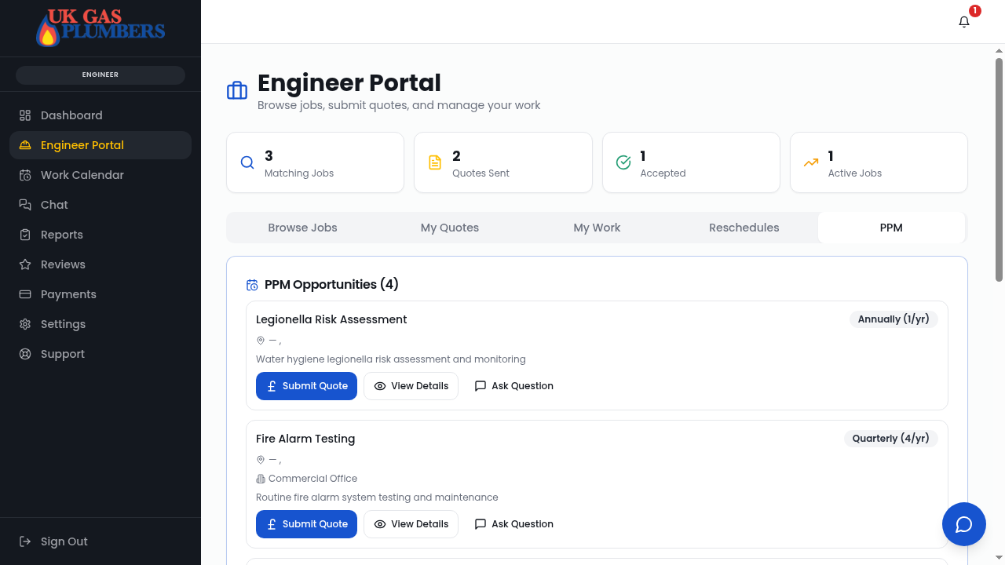Image resolution: width=1005 pixels, height=565 pixels.
Task: Click the Legionella Risk Assessment title
Action: 331,319
